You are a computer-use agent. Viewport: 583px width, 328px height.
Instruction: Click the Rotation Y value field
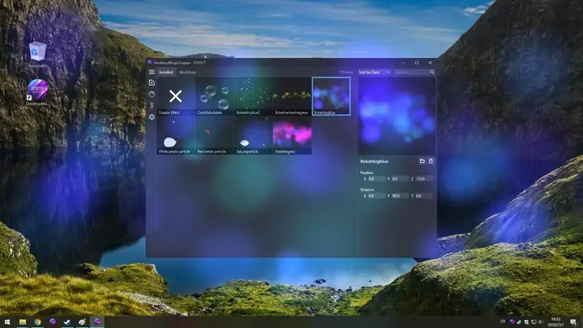click(400, 196)
